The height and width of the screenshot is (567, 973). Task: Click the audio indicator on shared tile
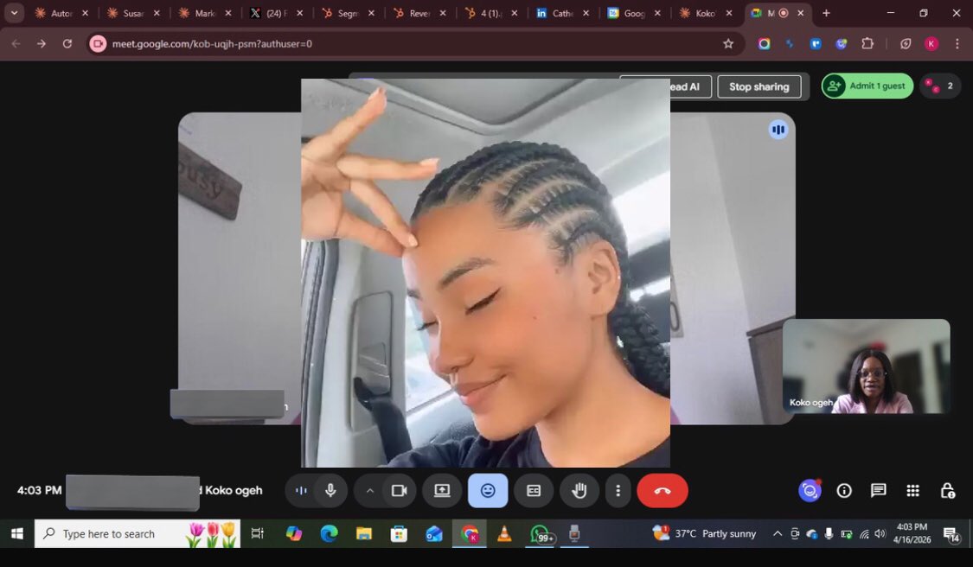[778, 130]
